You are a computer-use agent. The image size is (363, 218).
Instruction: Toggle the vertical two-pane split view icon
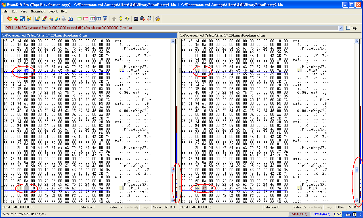92,19
